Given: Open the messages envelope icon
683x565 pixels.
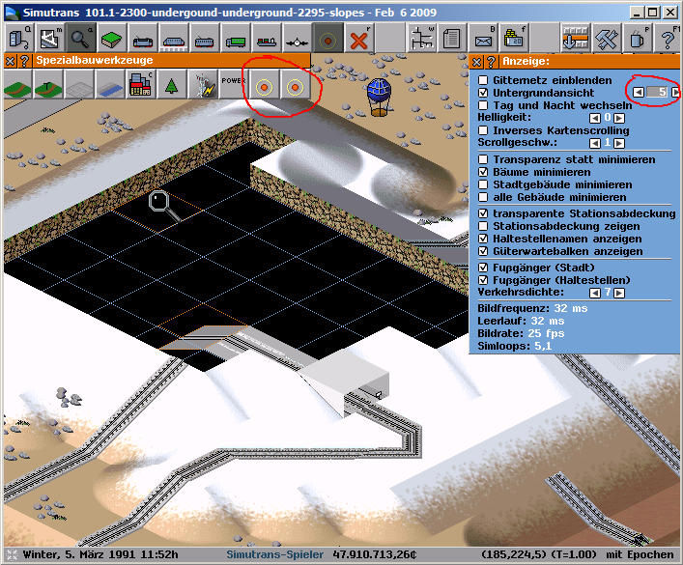Looking at the screenshot, I should click(482, 40).
